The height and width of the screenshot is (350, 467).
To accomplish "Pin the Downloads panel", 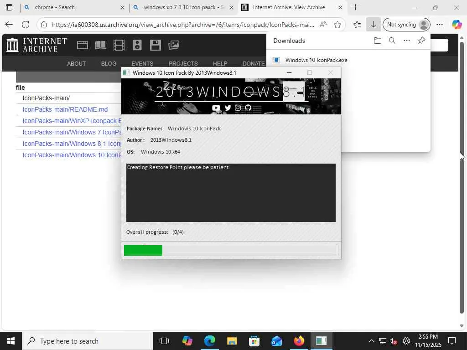I will (x=421, y=41).
